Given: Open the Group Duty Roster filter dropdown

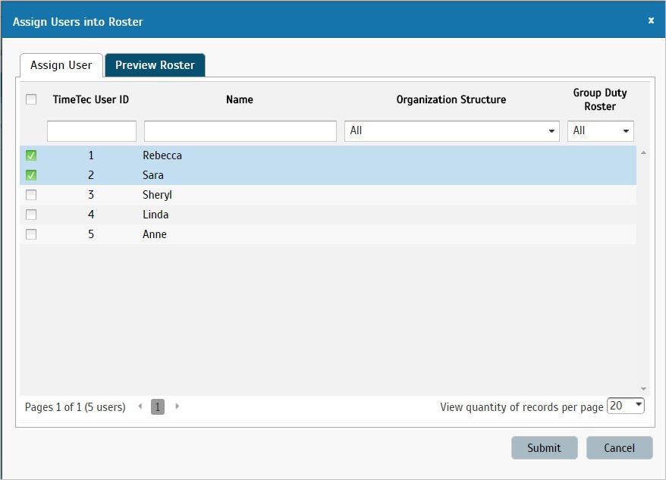Looking at the screenshot, I should tap(601, 131).
